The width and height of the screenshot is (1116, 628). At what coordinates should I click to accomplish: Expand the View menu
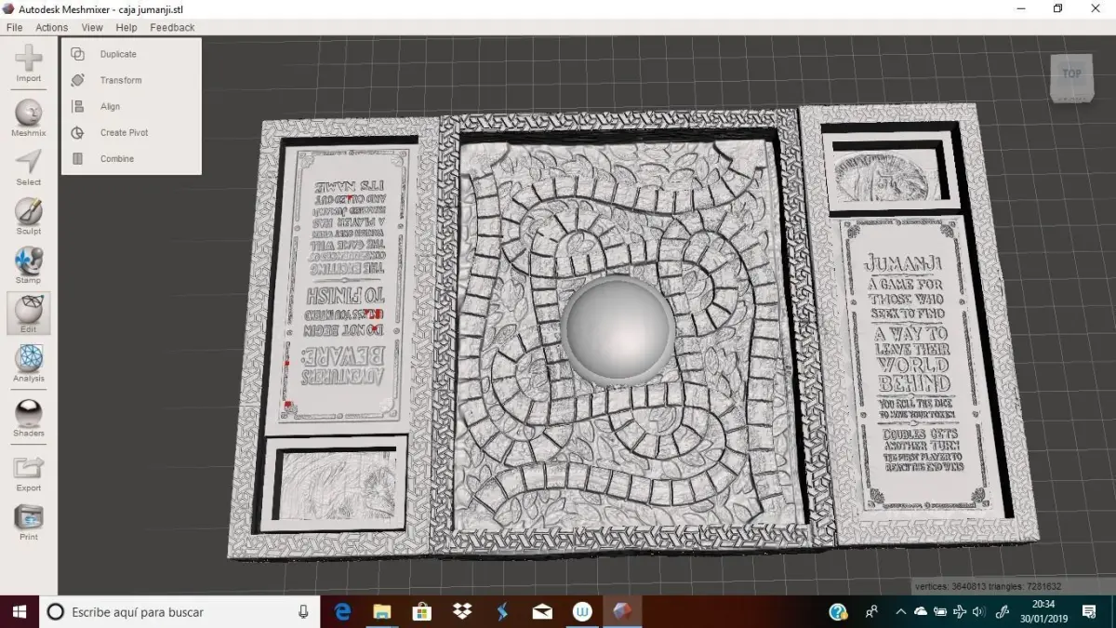click(92, 28)
